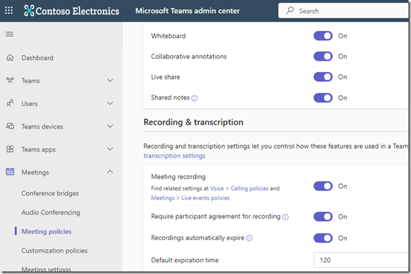The width and height of the screenshot is (411, 274).
Task: Click the Meeting recording label
Action: (178, 177)
